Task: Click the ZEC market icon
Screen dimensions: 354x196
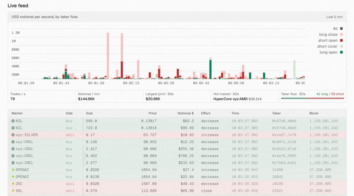Action: (x=13, y=184)
